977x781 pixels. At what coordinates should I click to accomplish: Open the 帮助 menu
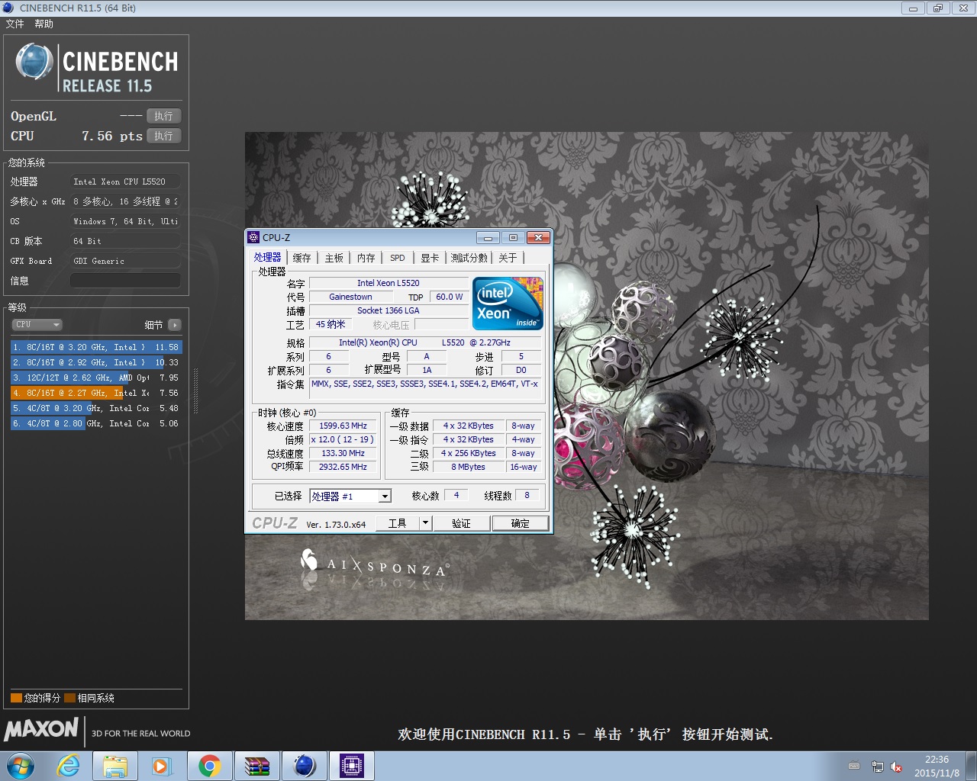pyautogui.click(x=44, y=24)
